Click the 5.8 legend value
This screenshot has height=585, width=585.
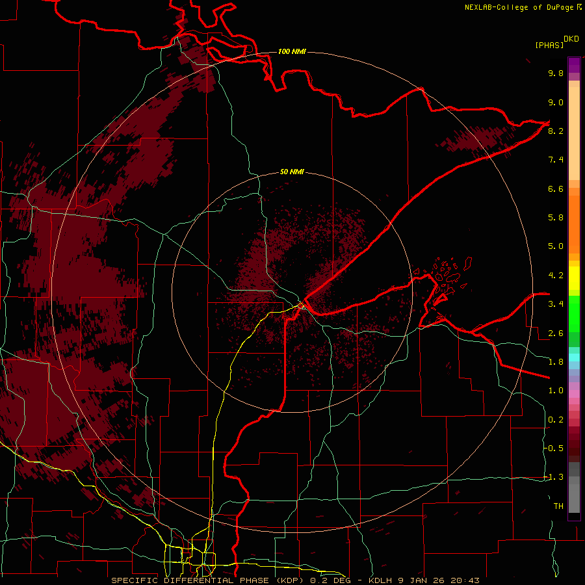click(556, 218)
